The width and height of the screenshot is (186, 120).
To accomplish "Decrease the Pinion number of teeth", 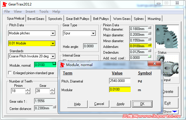I will point(28,92).
